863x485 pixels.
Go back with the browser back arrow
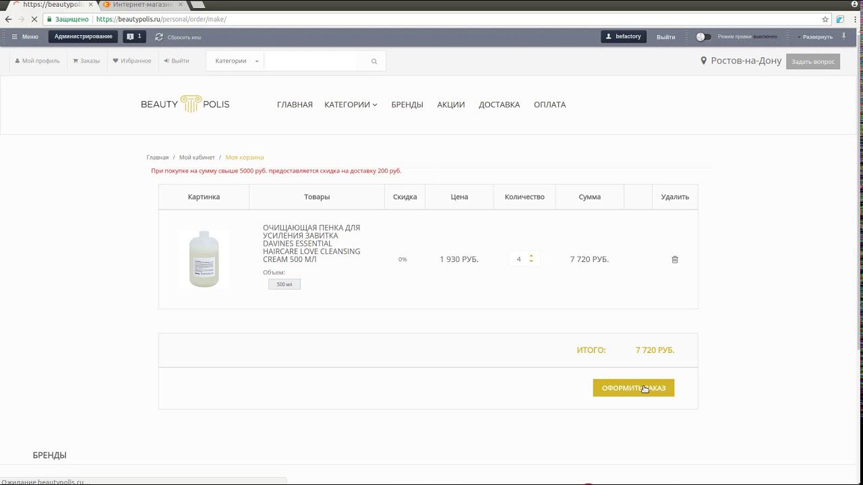(8, 20)
